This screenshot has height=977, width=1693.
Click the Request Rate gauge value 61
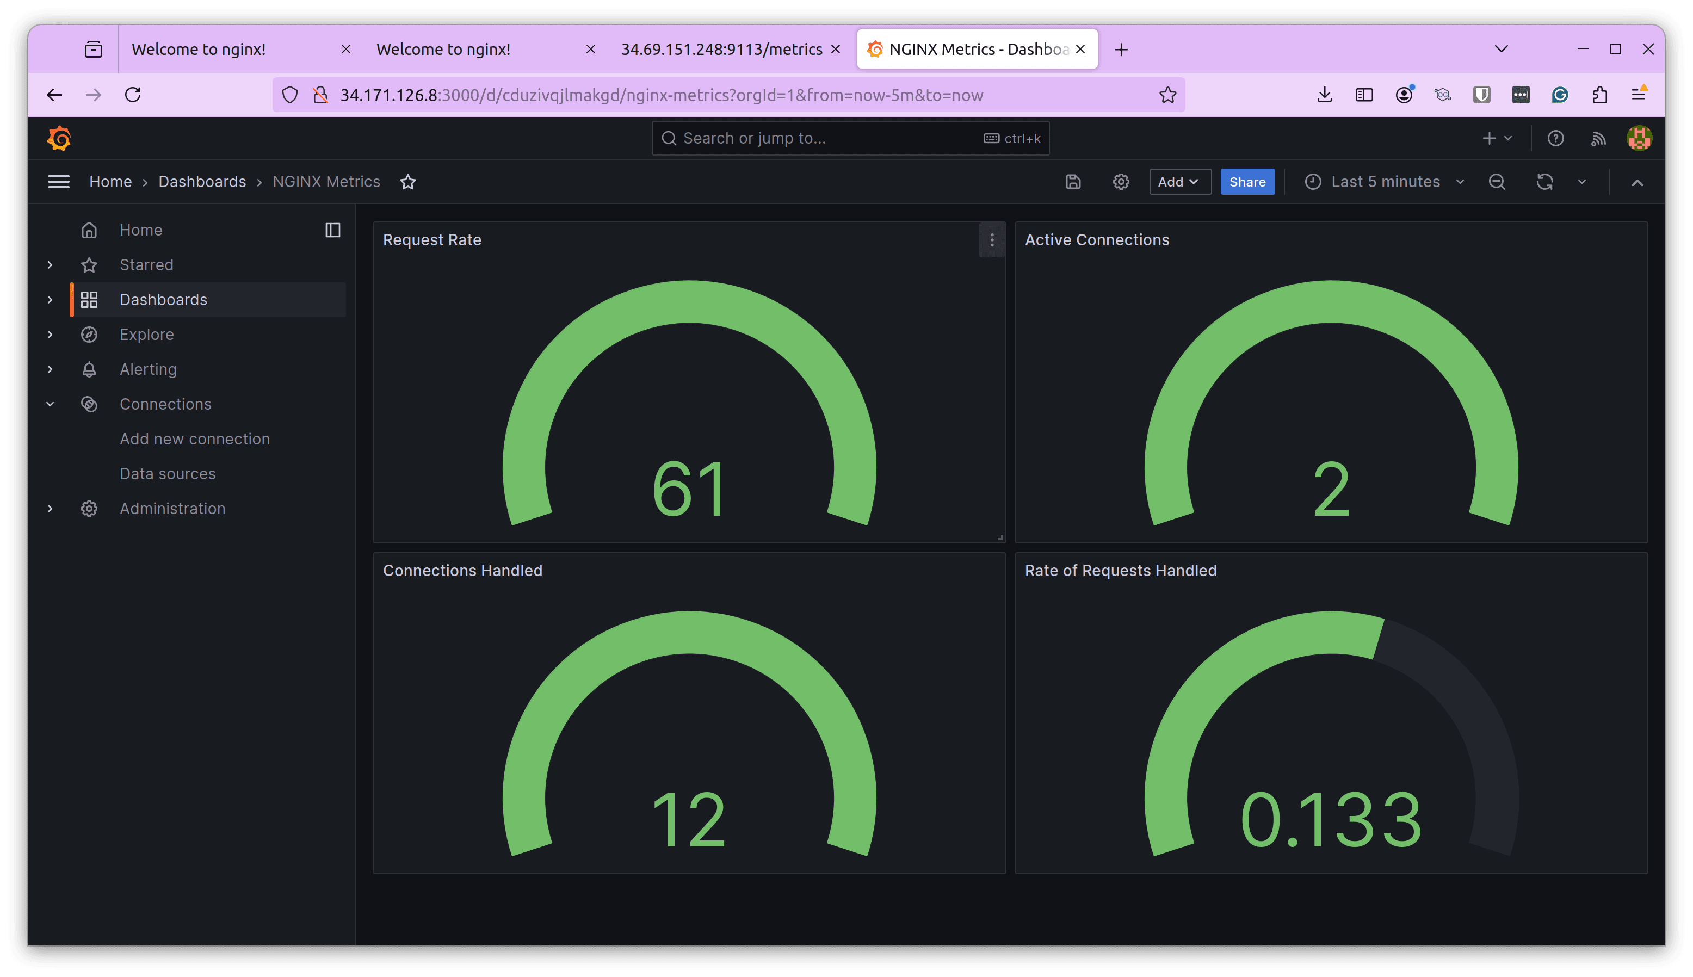coord(689,489)
